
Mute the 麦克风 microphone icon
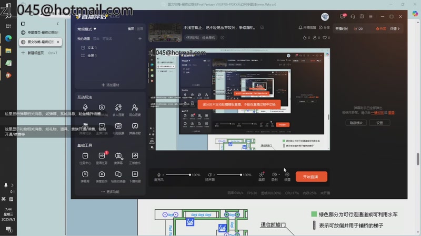coord(159,175)
